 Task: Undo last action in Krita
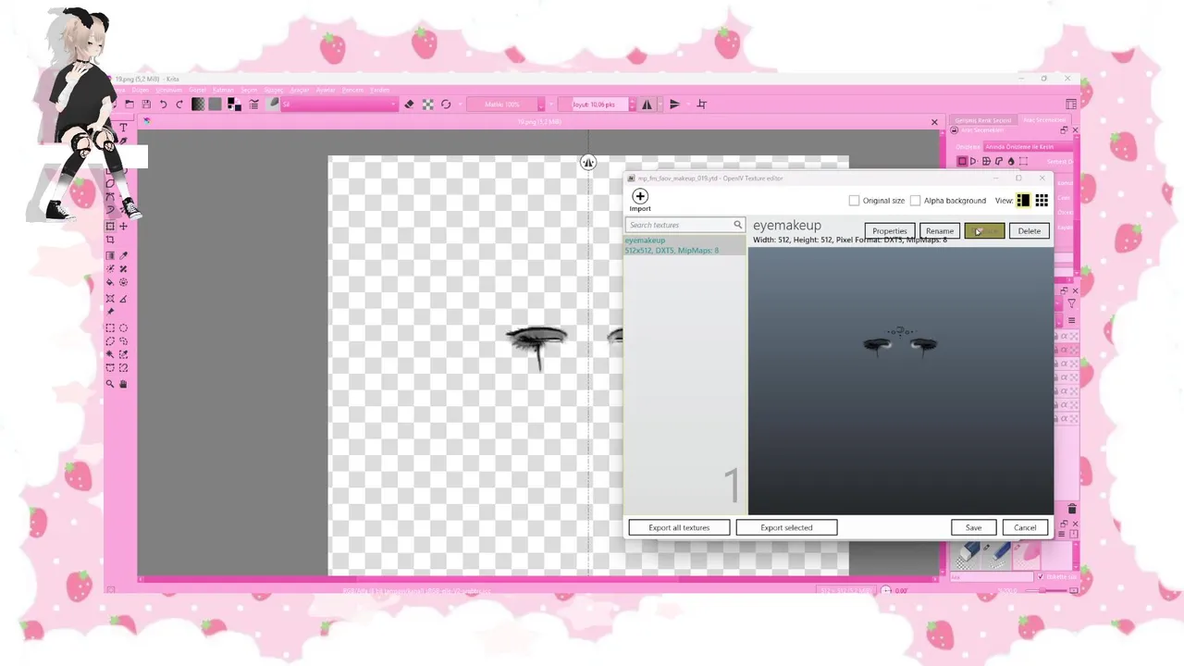point(163,104)
